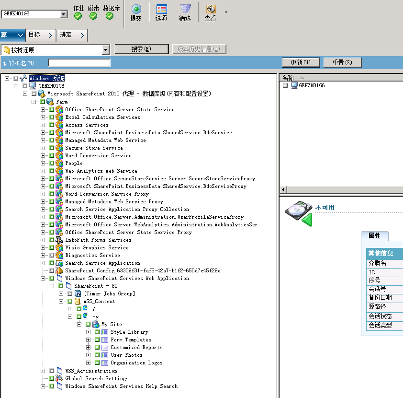Toggle checkbox for WSS_Administration
The image size is (403, 398).
(52, 371)
